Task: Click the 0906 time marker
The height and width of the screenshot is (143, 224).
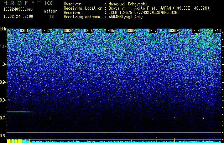Action: click(131, 31)
